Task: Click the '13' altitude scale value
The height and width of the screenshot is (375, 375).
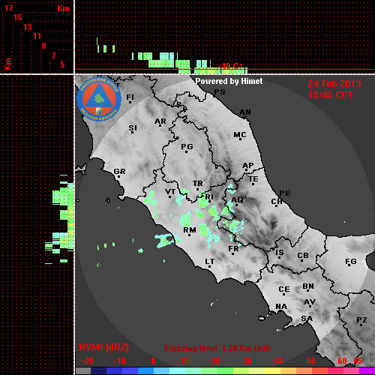Action: 28,27
